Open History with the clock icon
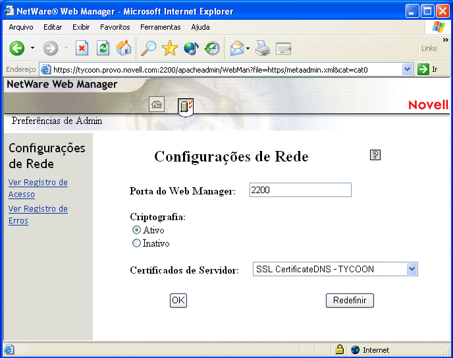453x358 pixels. [x=212, y=48]
